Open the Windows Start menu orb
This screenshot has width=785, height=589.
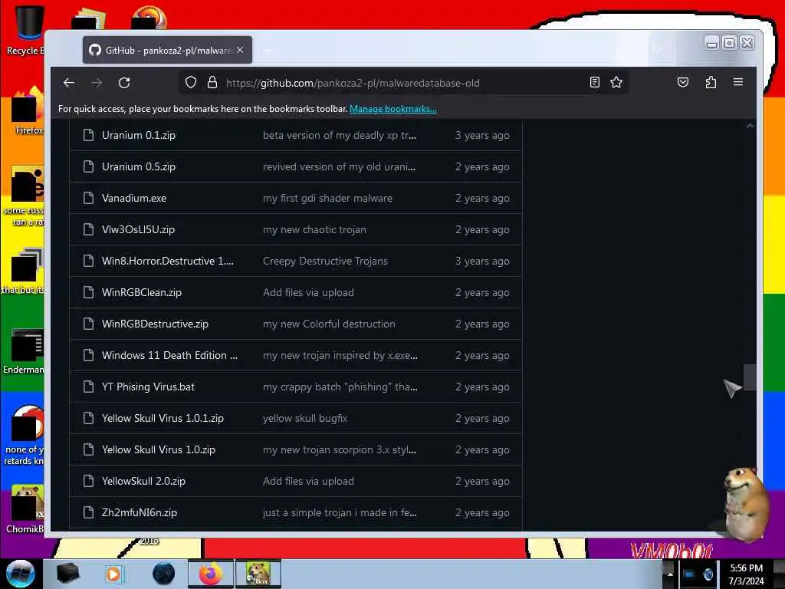click(21, 574)
